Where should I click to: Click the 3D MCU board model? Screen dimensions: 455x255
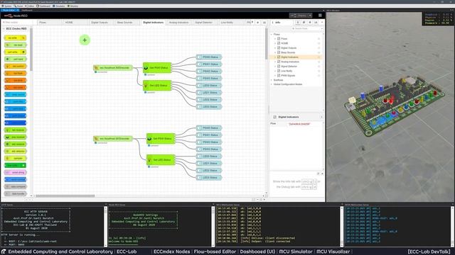(x=395, y=107)
